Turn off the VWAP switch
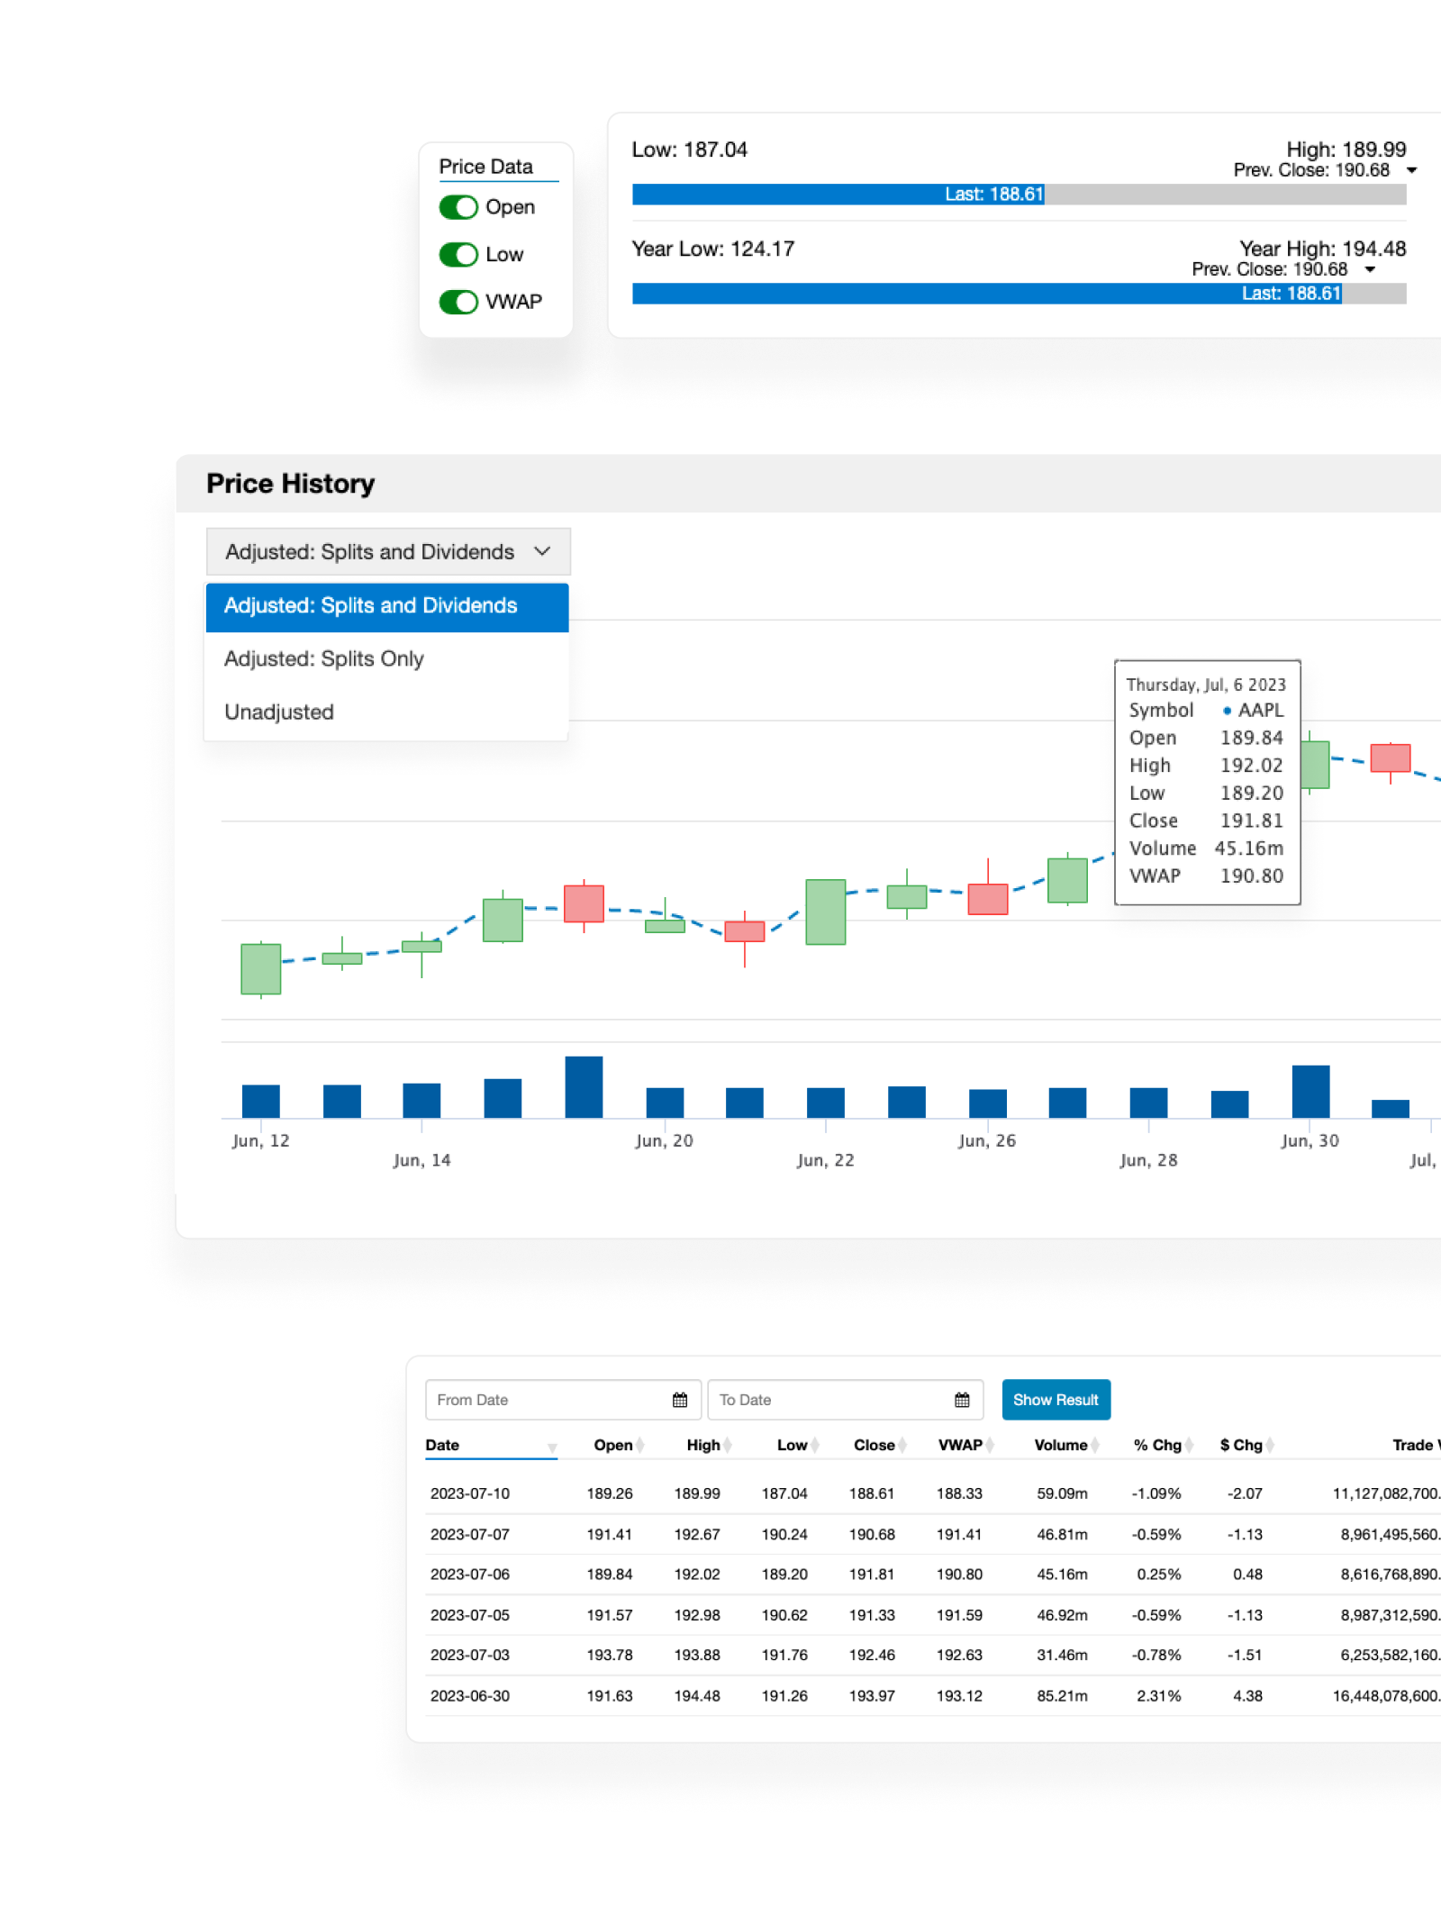 [x=458, y=302]
